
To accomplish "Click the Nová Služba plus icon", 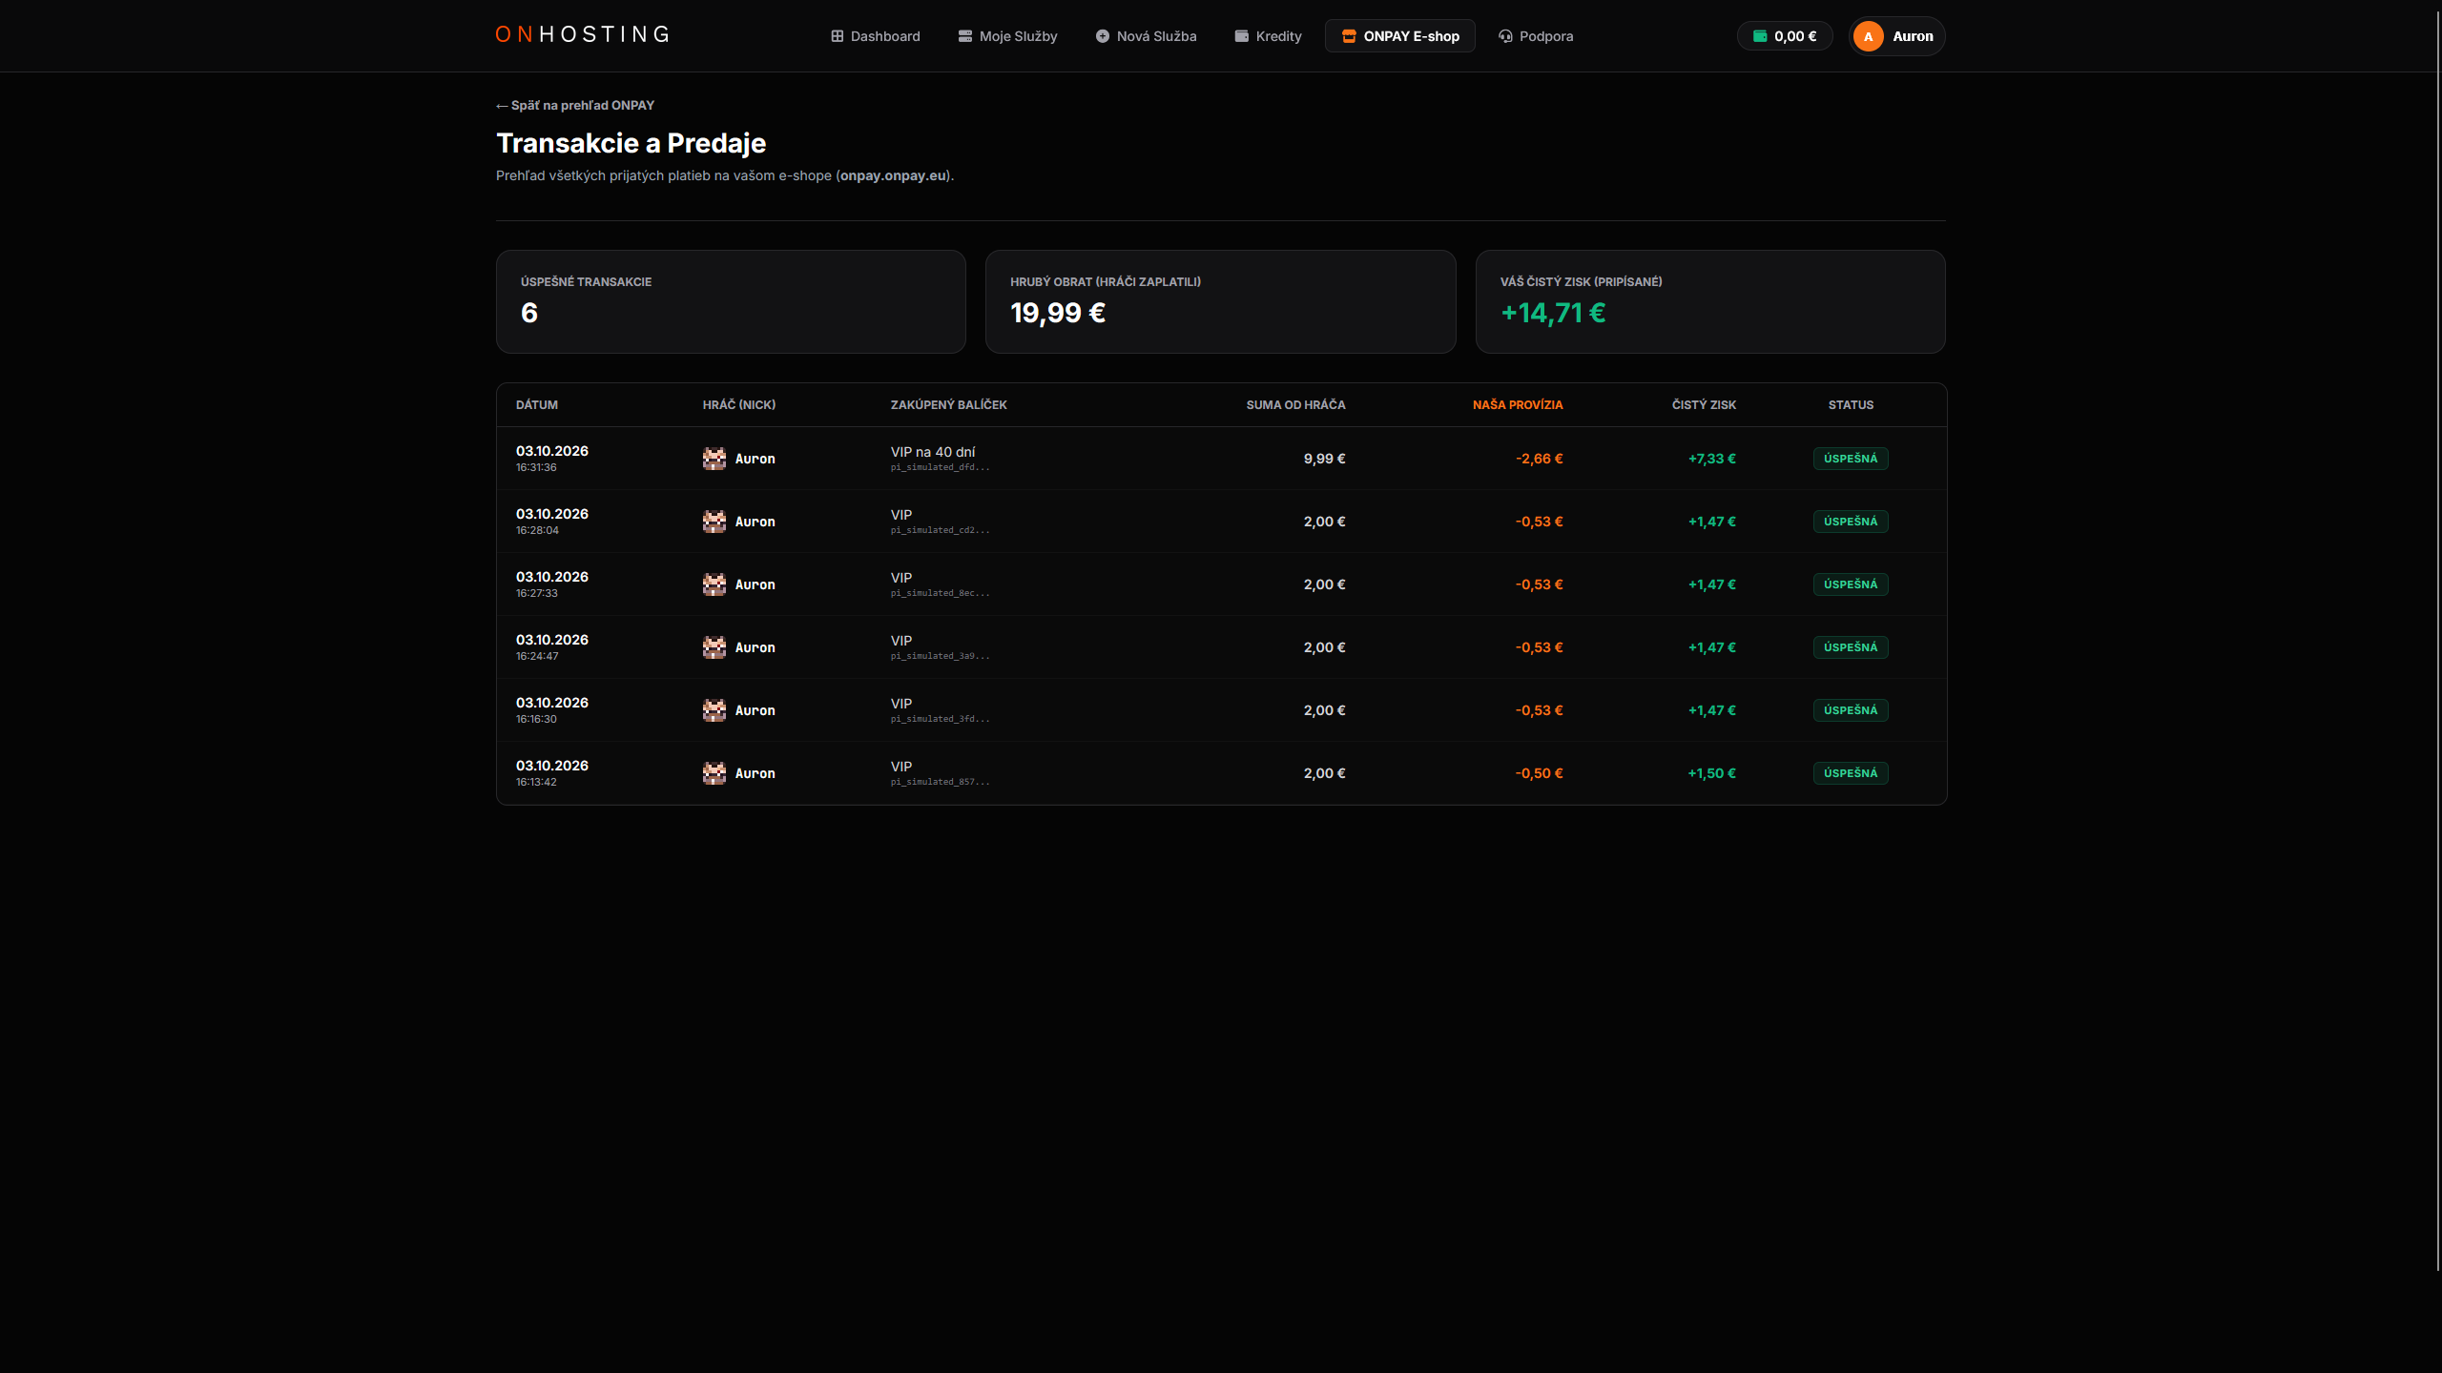I will coord(1103,36).
